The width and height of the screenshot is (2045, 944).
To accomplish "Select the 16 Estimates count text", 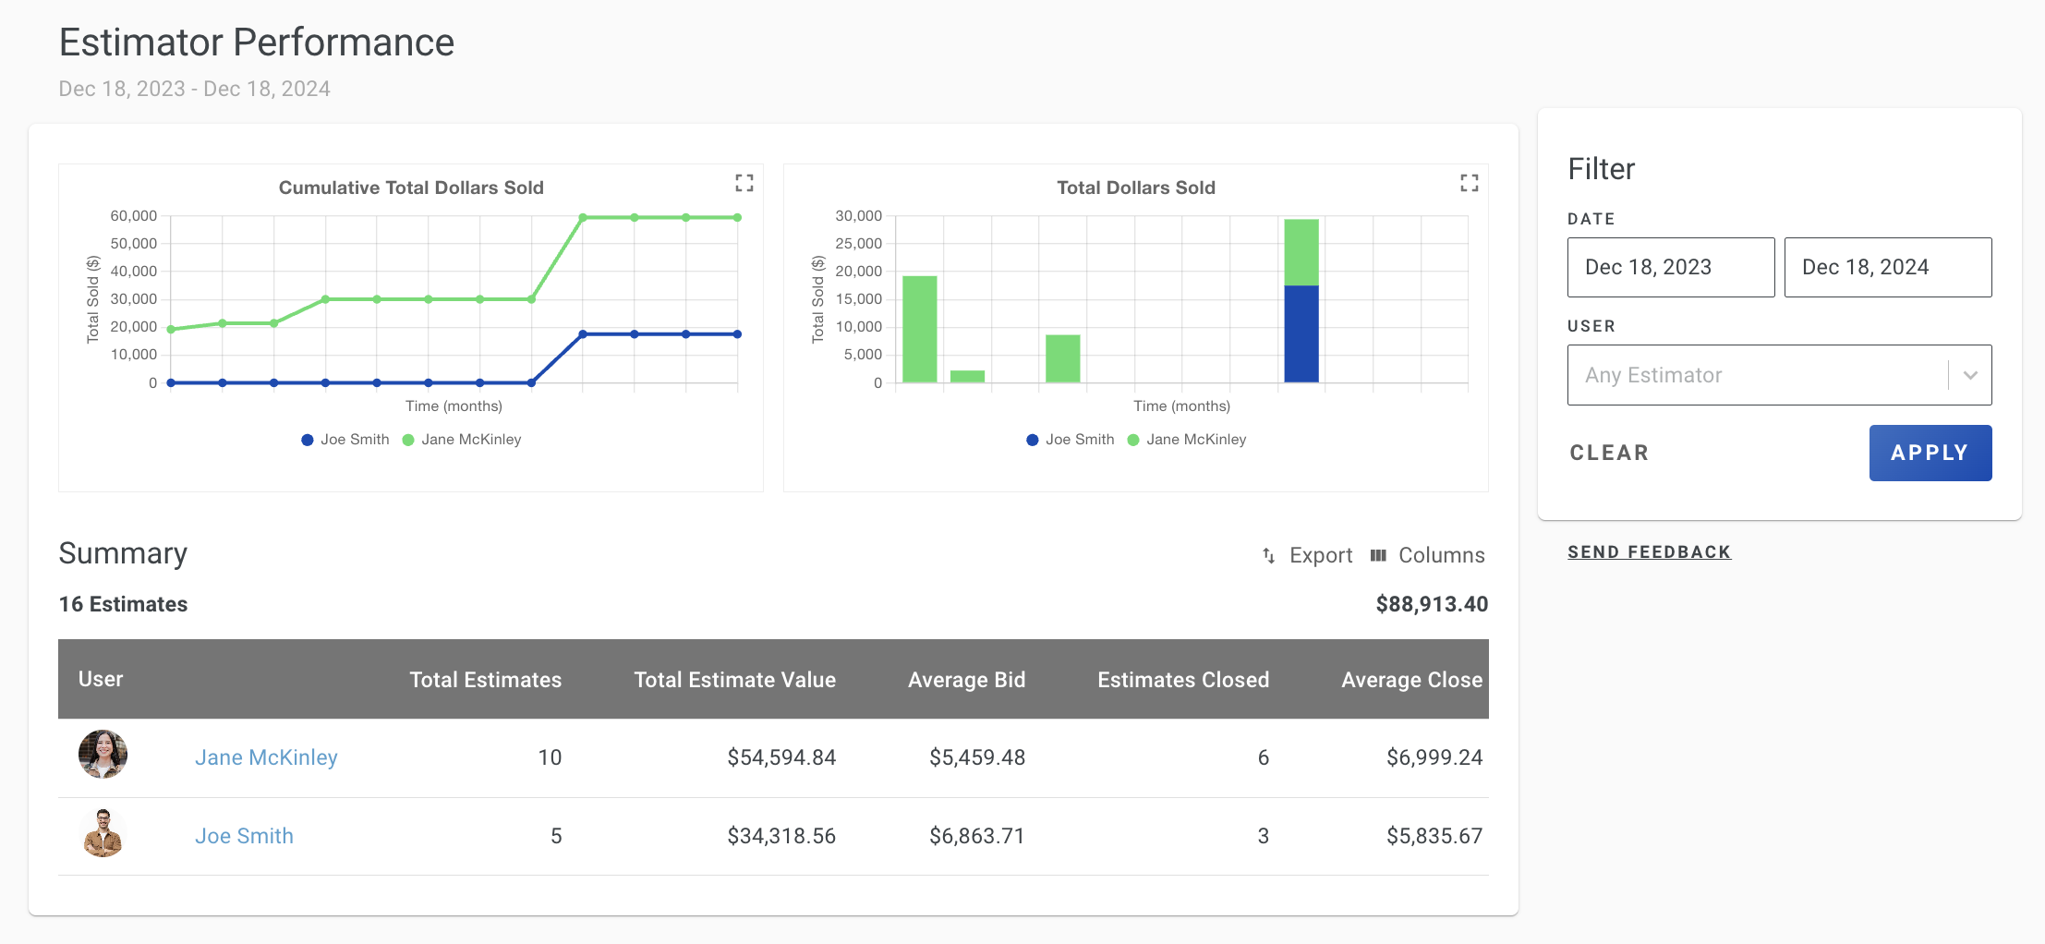I will pos(123,604).
